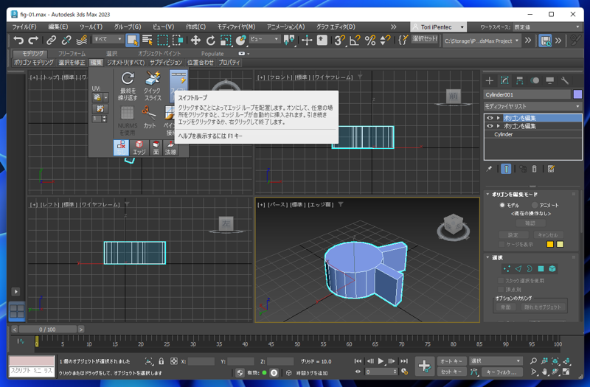Viewport: 590px width, 387px height.
Task: Click the セットキー button
Action: click(x=451, y=372)
